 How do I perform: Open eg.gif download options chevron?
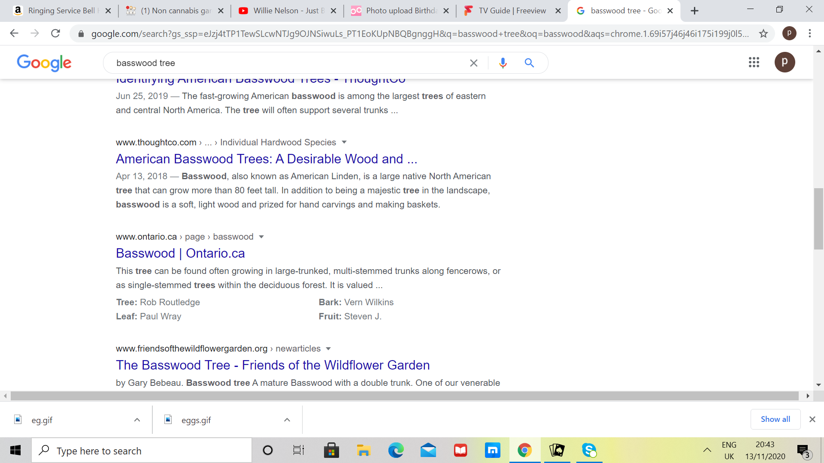click(137, 420)
